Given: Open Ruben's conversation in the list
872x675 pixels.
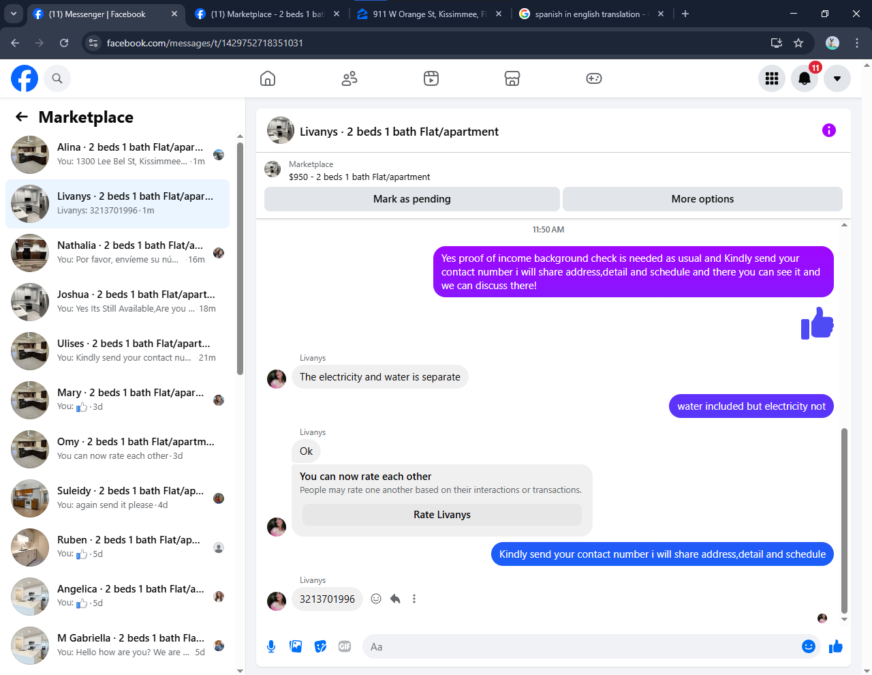Looking at the screenshot, I should 117,547.
